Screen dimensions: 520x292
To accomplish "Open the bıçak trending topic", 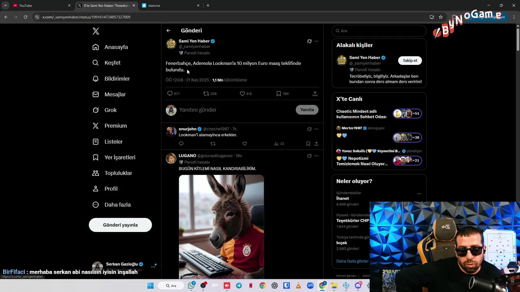I will (342, 243).
